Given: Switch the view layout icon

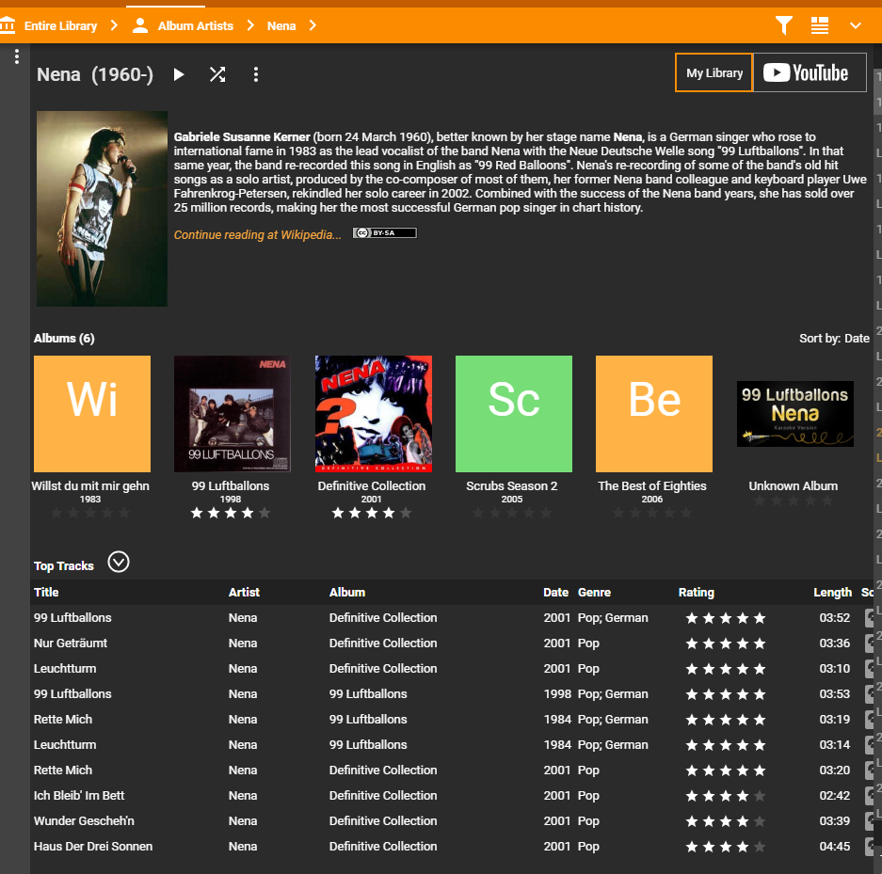Looking at the screenshot, I should click(x=820, y=25).
